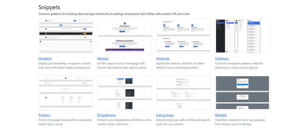Open the Features snippet link
Image resolution: width=308 pixels, height=136 pixels.
tap(163, 58)
